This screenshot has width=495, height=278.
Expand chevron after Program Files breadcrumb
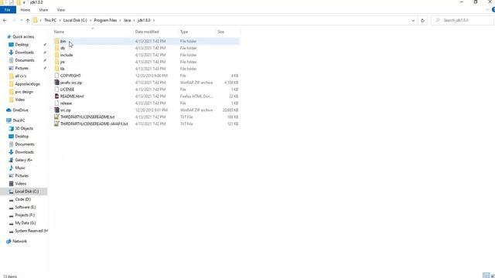coord(120,21)
